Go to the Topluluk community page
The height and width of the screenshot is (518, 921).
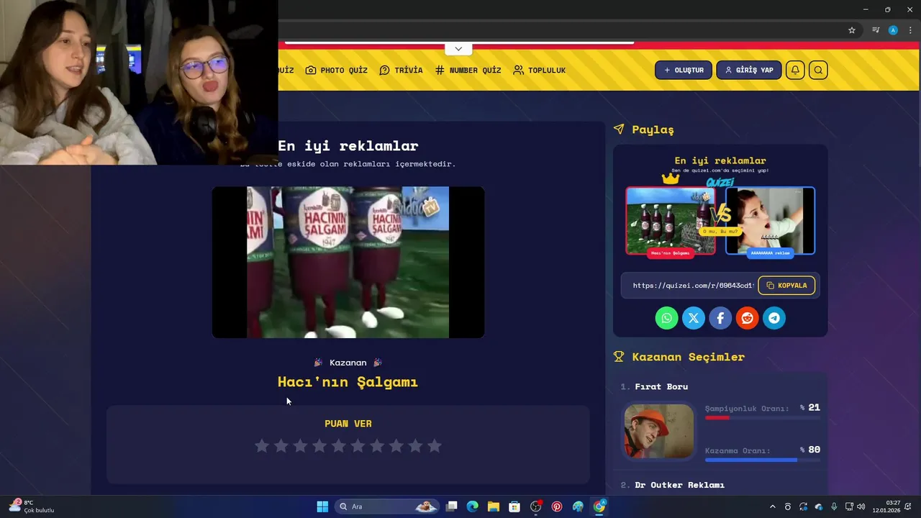point(539,70)
